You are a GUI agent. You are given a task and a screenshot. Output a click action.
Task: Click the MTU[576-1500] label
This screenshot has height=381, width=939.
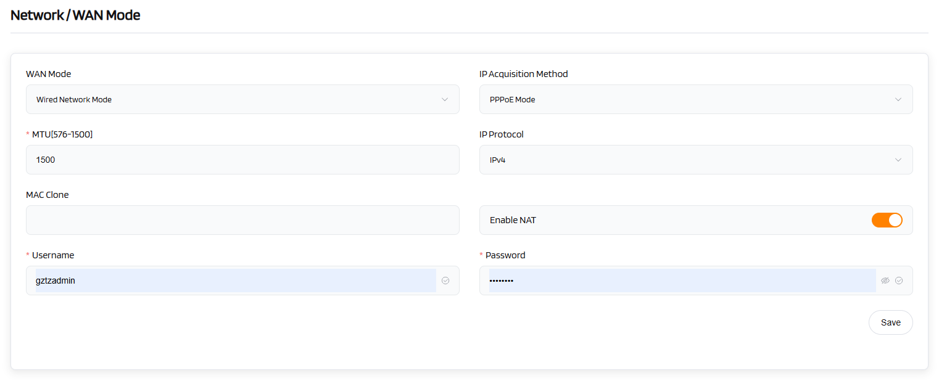(62, 134)
